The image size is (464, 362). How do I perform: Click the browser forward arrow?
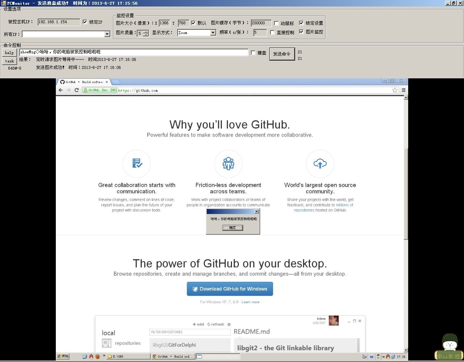tap(69, 90)
